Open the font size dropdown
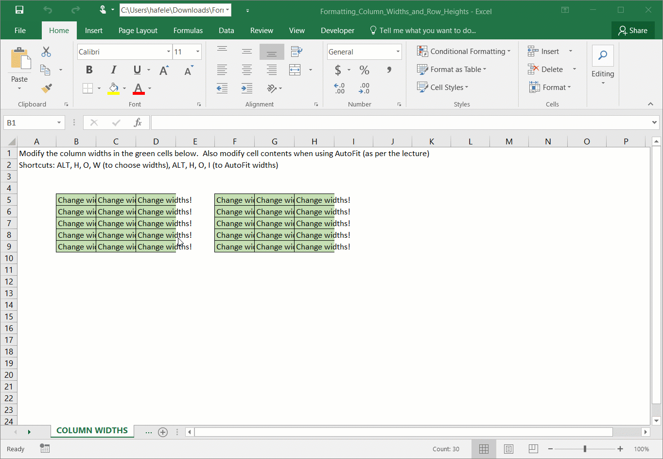This screenshot has height=459, width=663. (198, 52)
